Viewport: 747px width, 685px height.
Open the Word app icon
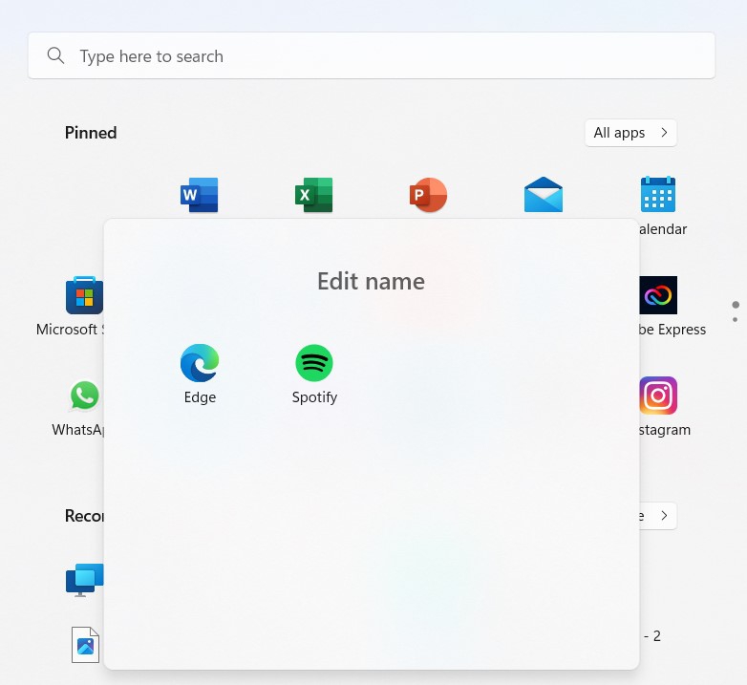tap(199, 195)
